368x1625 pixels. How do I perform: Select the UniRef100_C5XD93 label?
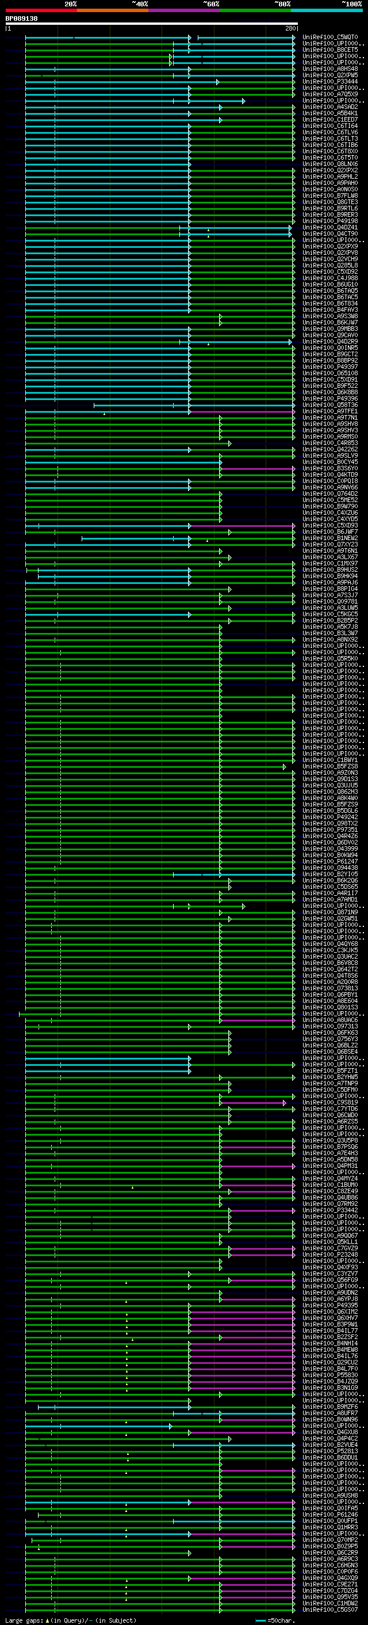coord(329,526)
